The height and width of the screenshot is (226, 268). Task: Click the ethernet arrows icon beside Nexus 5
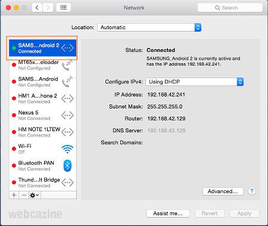67,115
